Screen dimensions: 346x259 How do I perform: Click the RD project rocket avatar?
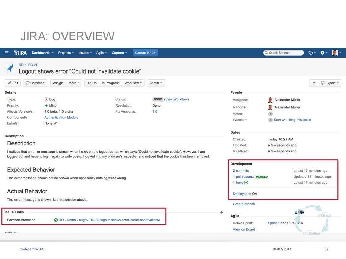10,68
